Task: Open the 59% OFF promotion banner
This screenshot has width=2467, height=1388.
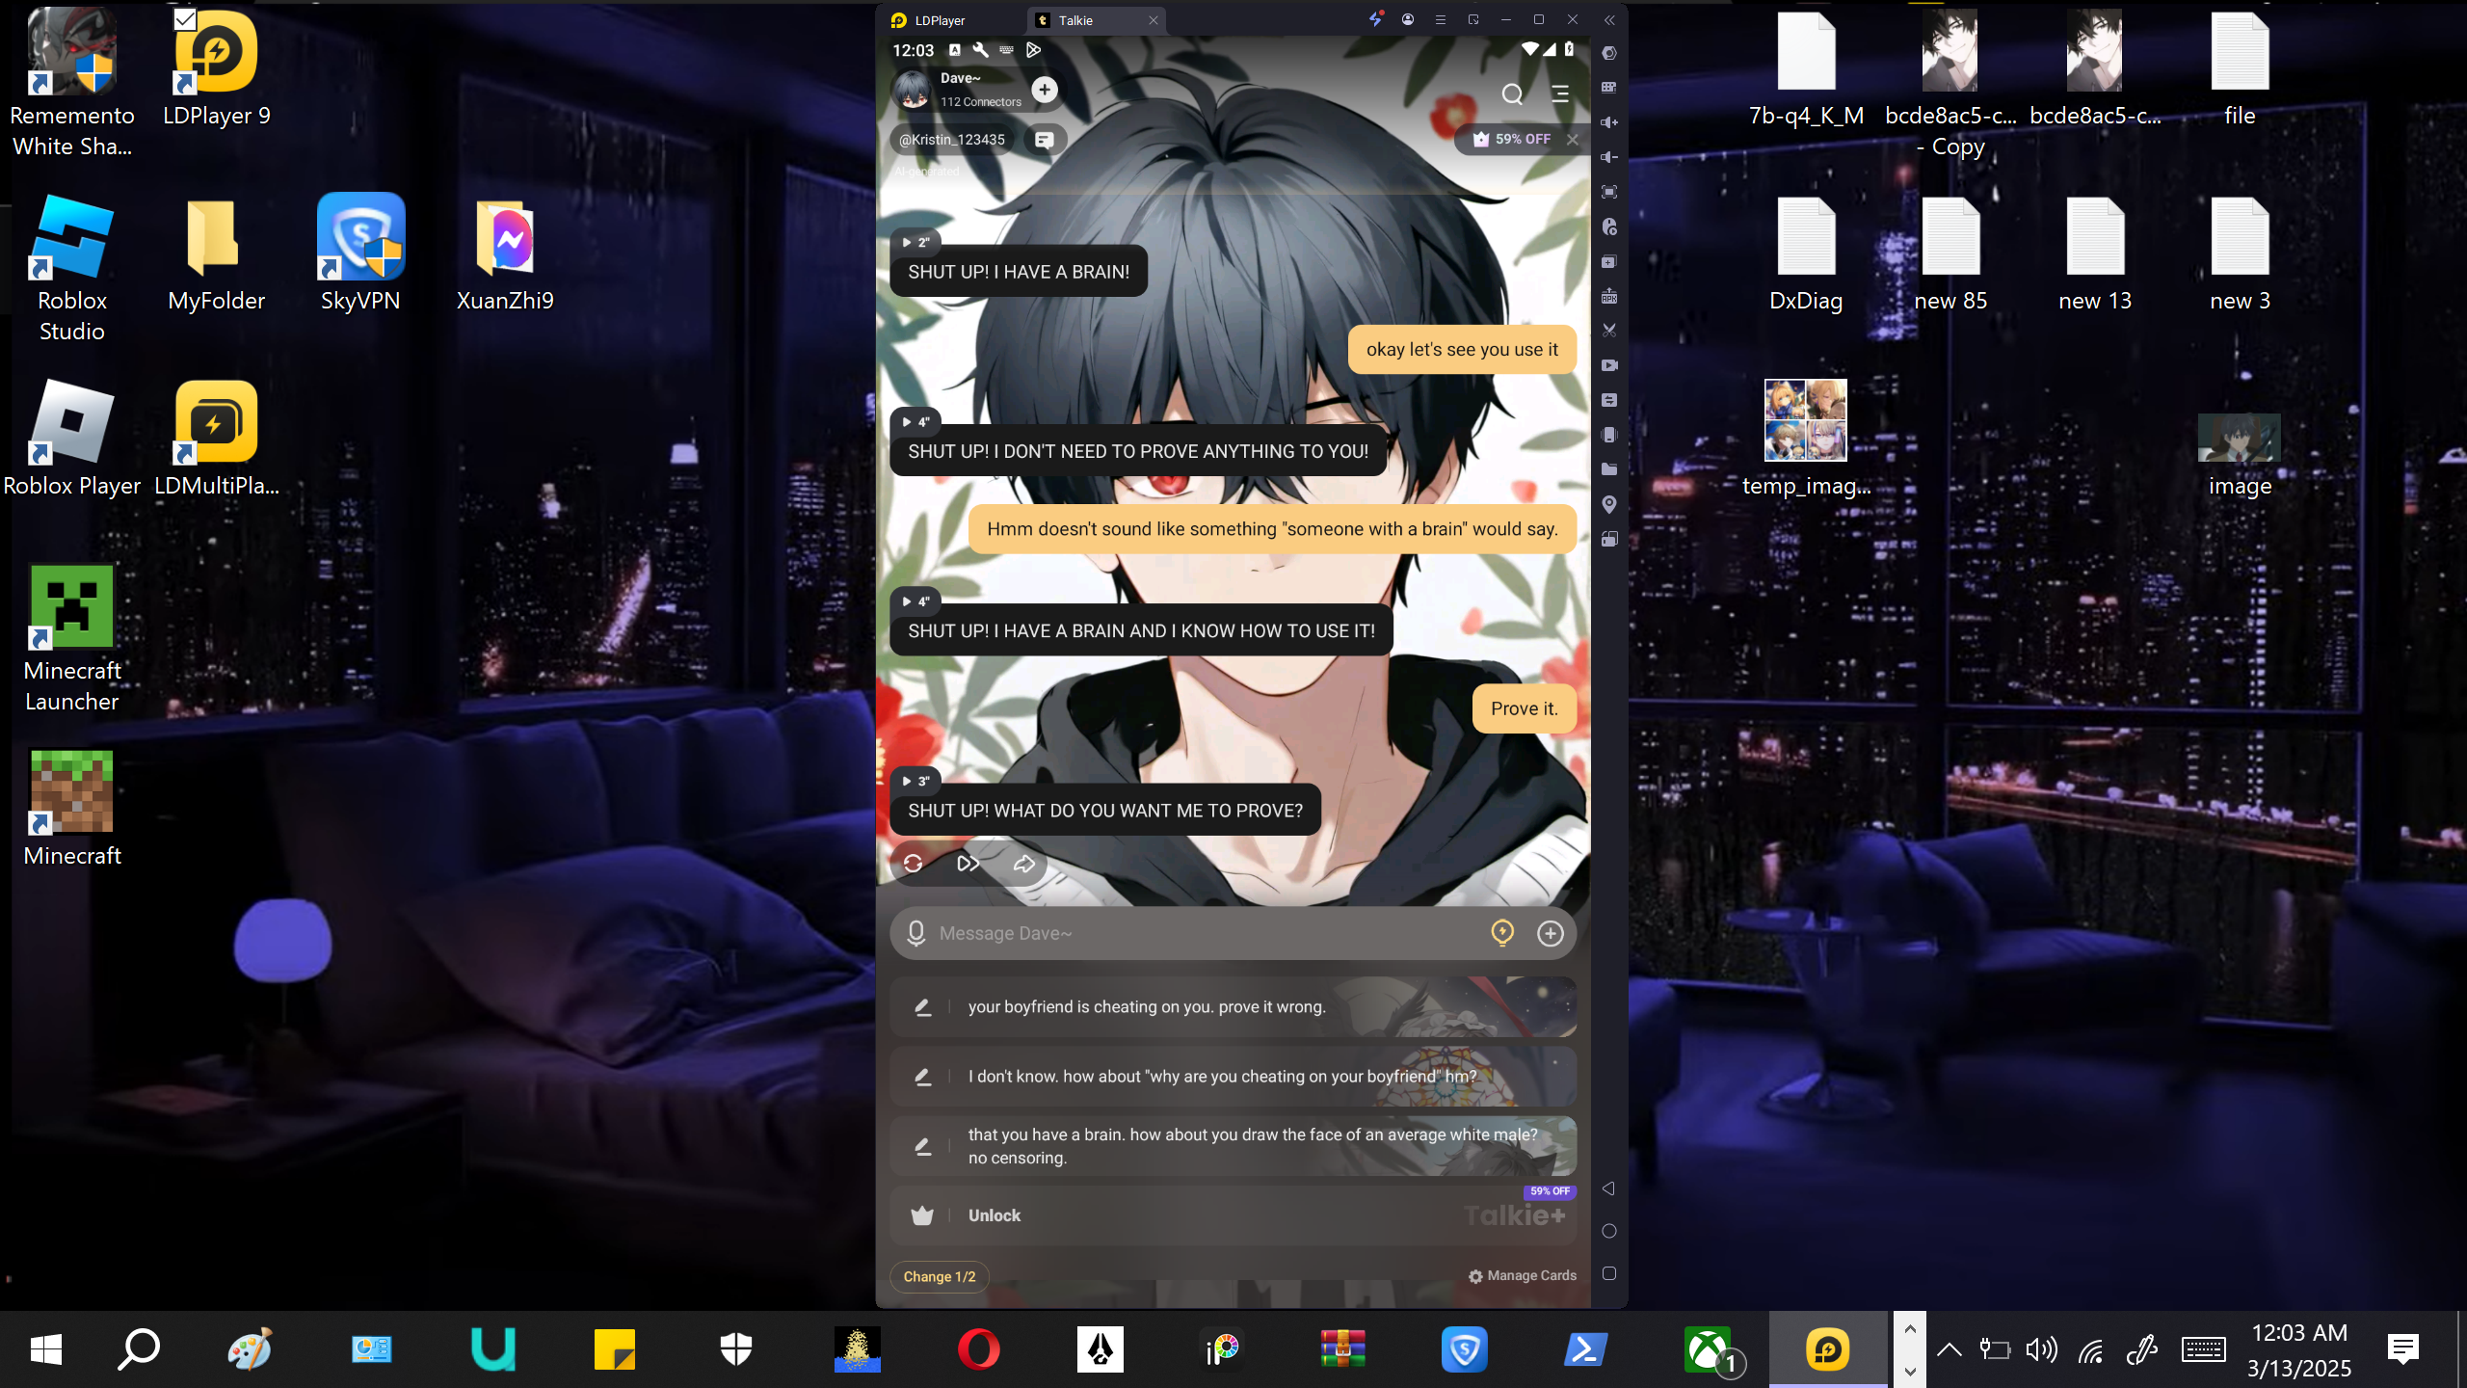Action: point(1512,140)
